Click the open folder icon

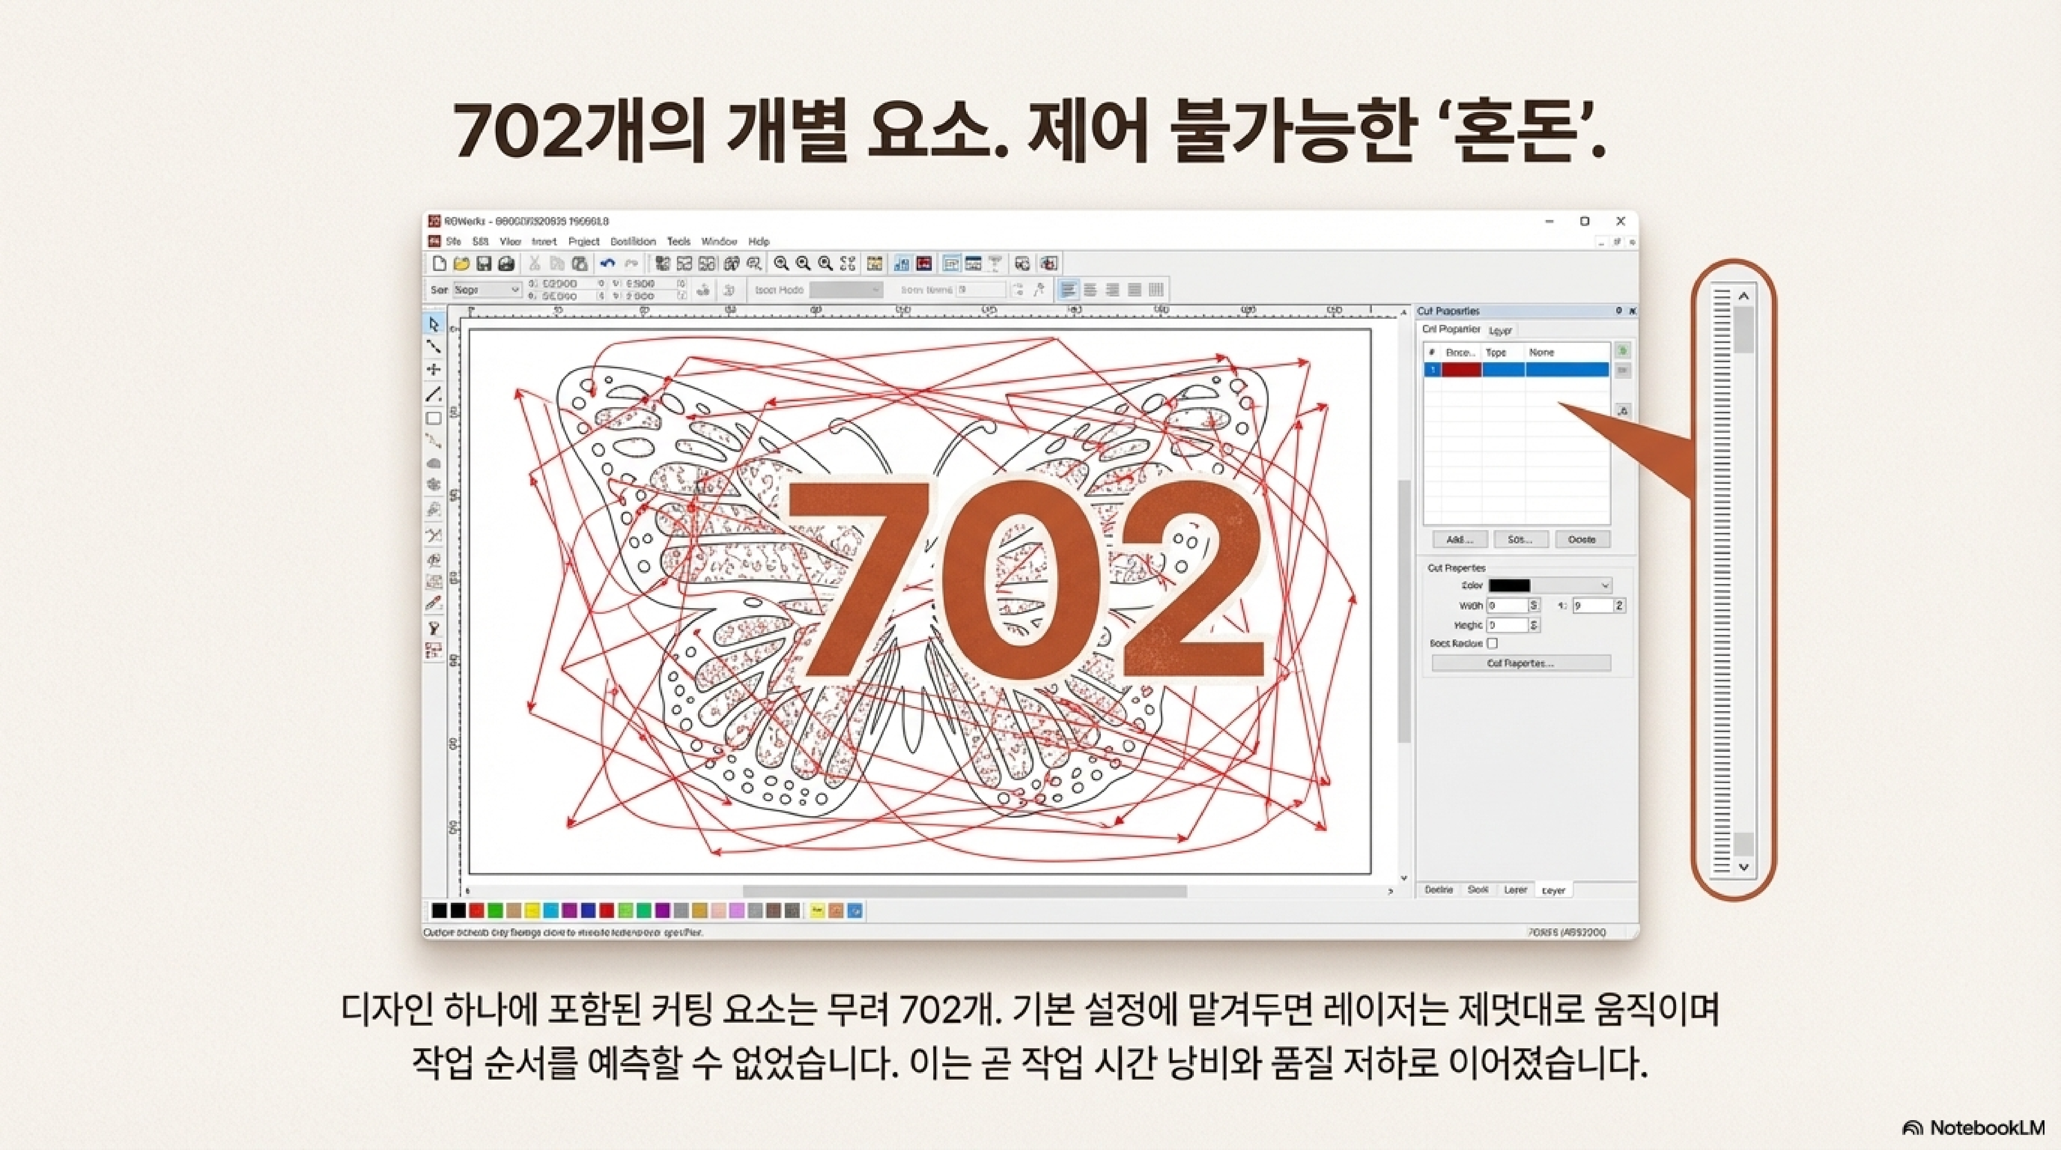(461, 263)
